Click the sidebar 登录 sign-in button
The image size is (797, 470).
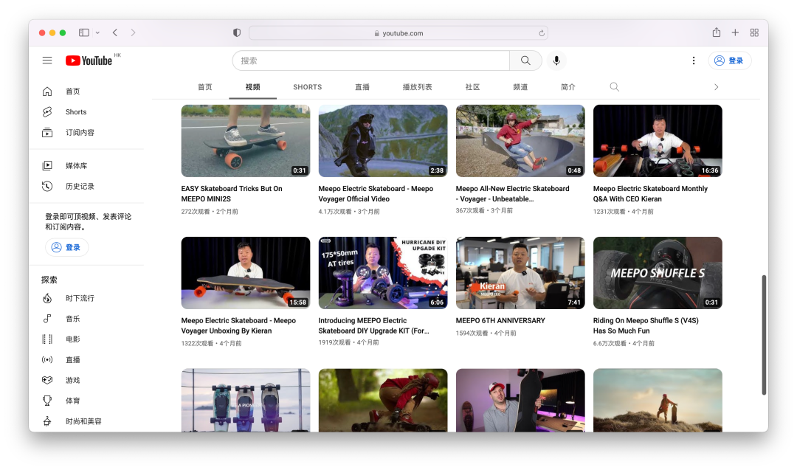click(x=66, y=247)
